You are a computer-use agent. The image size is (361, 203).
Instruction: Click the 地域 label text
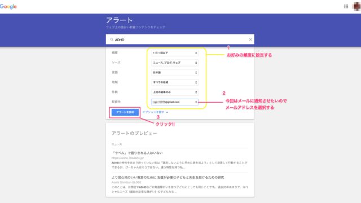coord(115,82)
